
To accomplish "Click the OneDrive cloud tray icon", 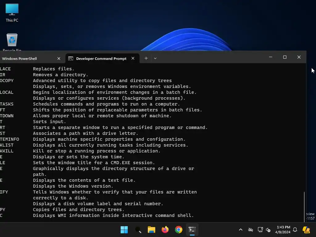I will tap(251, 230).
